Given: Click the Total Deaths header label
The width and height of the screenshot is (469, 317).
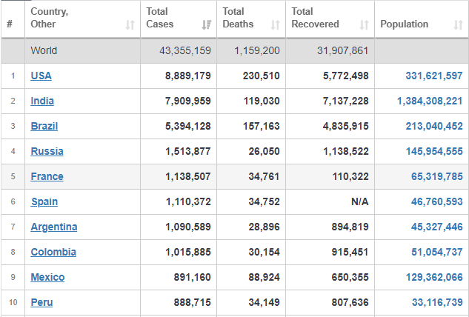Looking at the screenshot, I should click(238, 18).
